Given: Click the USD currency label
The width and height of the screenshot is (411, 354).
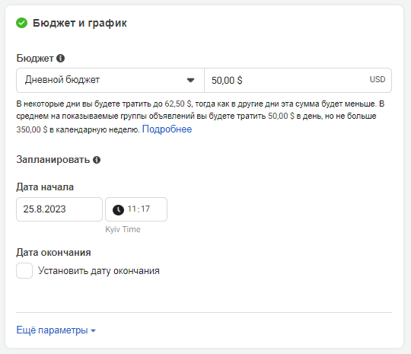Looking at the screenshot, I should 378,79.
